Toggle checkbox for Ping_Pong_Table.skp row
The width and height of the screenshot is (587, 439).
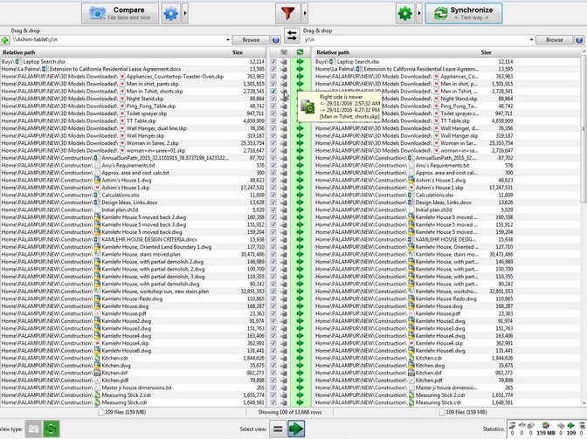pyautogui.click(x=273, y=106)
